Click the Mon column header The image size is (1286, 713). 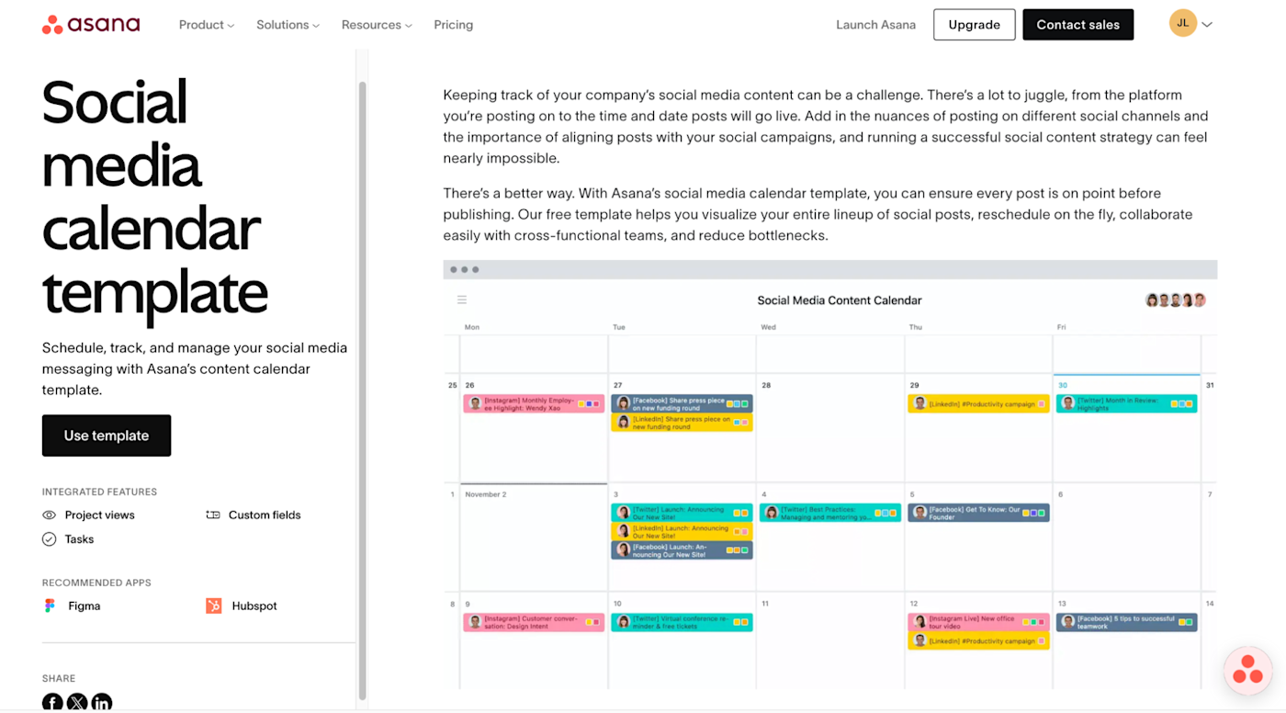coord(472,327)
